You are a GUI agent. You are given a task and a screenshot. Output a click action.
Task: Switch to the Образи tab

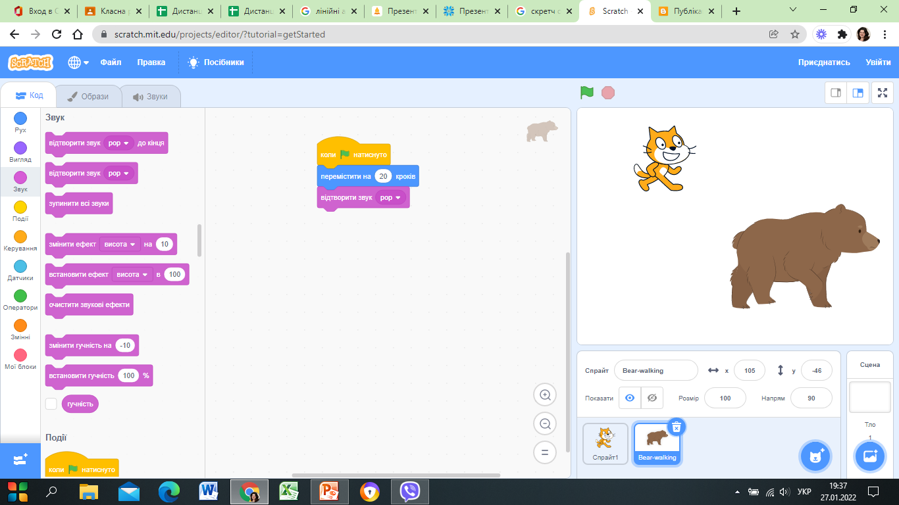point(88,96)
